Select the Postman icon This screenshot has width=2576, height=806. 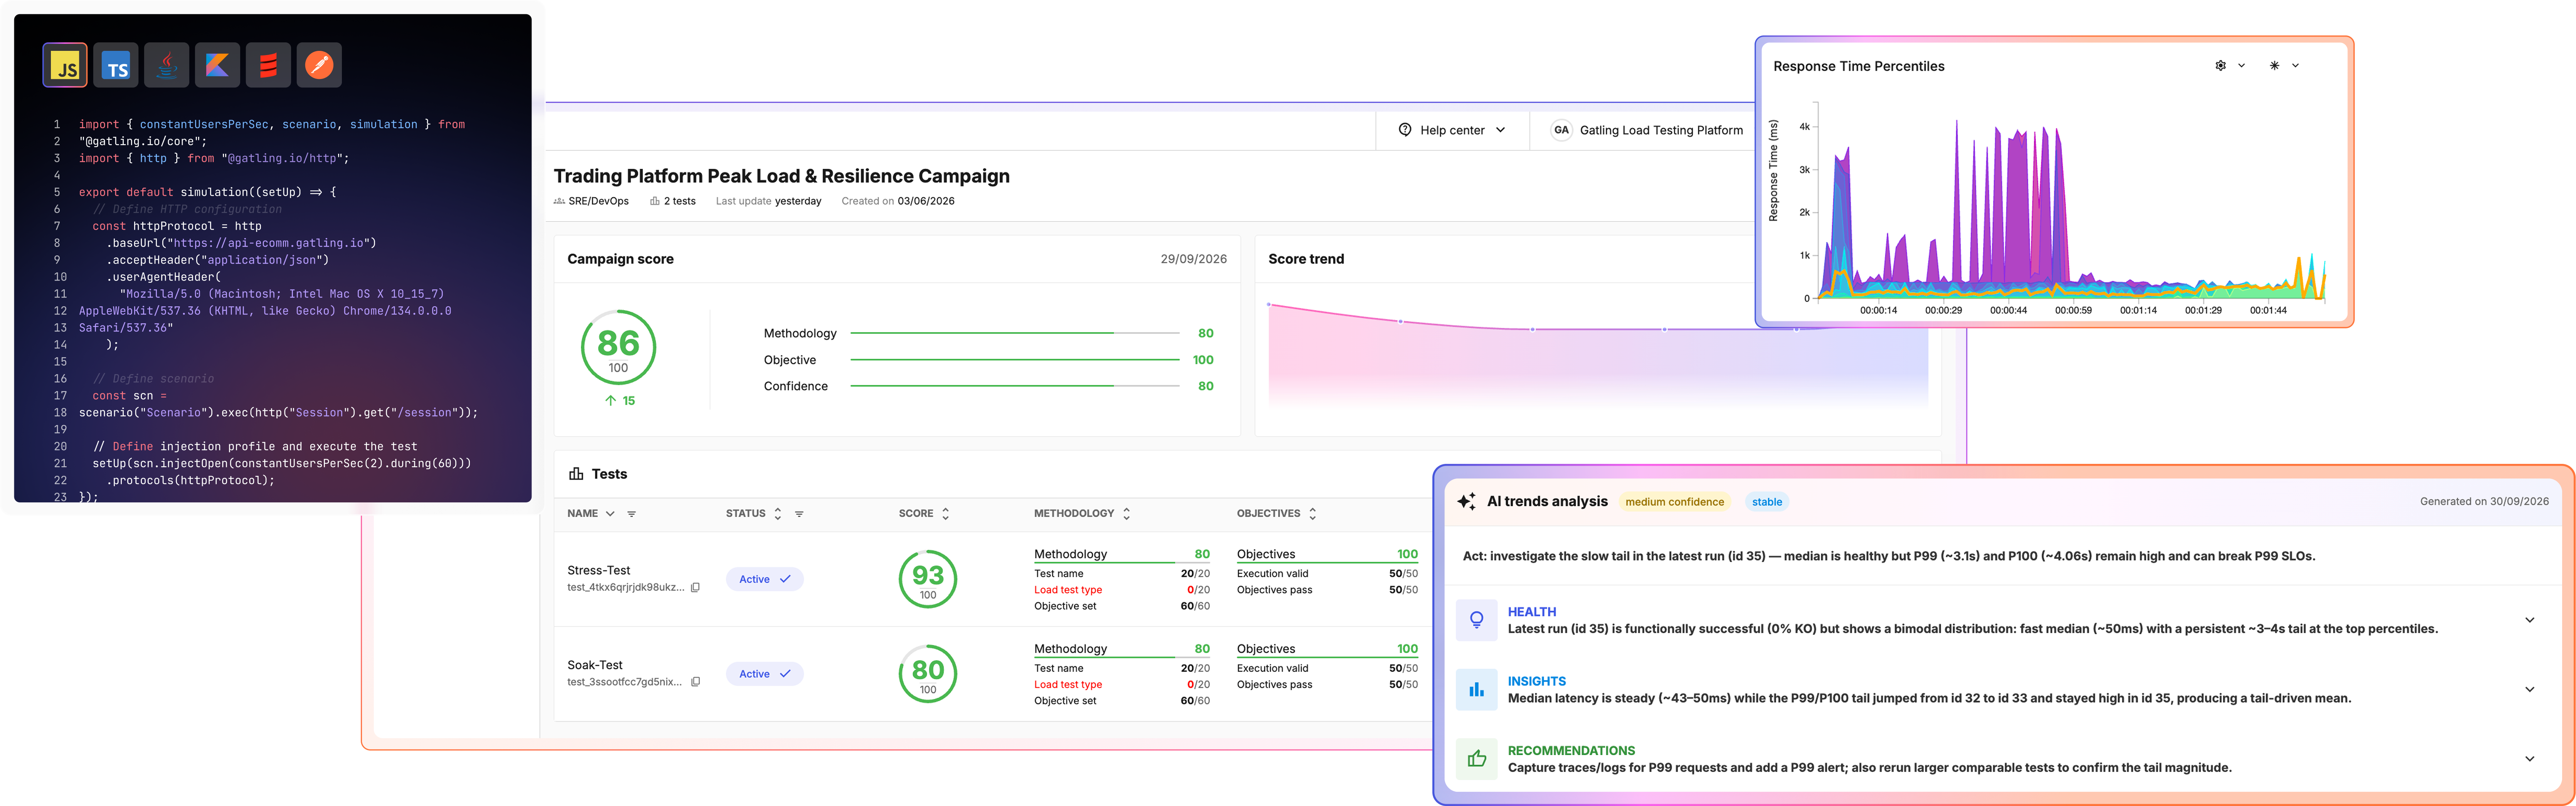[x=319, y=66]
